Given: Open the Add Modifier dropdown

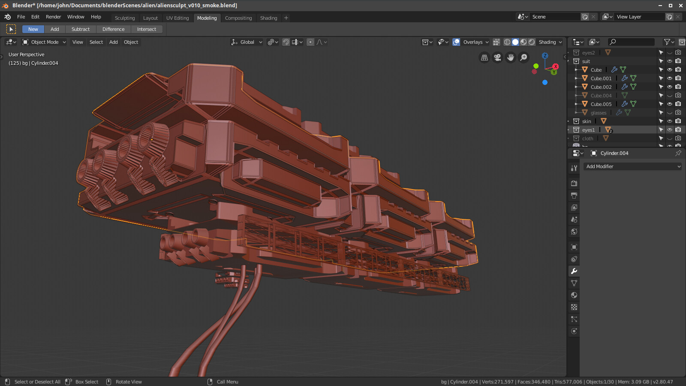Looking at the screenshot, I should (632, 166).
